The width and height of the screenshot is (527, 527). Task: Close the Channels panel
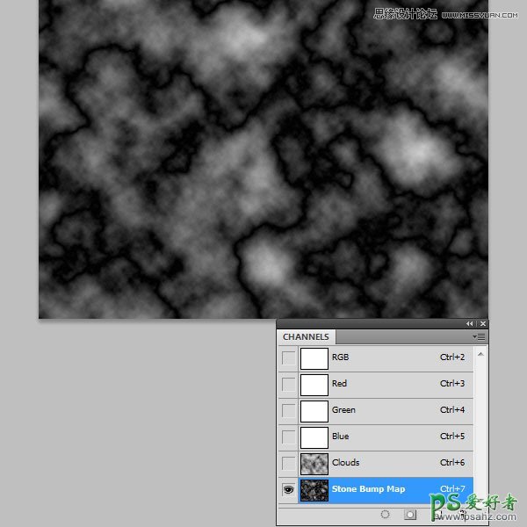coord(482,324)
